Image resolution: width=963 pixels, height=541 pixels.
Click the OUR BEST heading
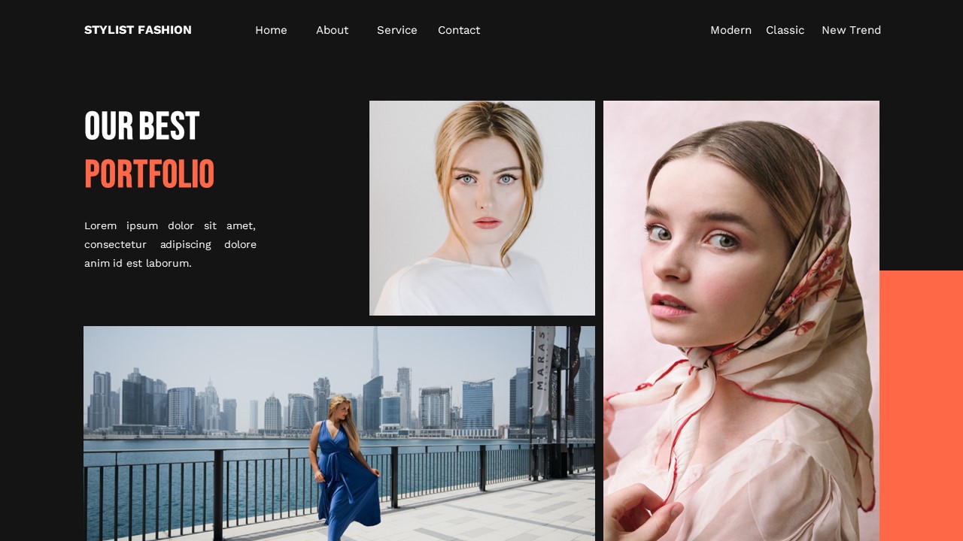coord(141,125)
